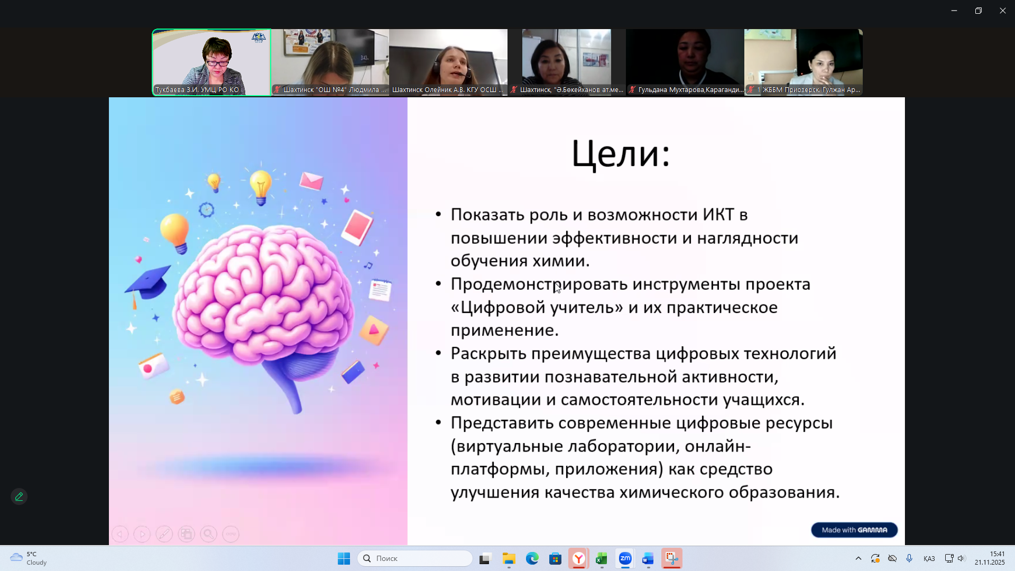
Task: Click the Made with Gamma badge
Action: 854,530
